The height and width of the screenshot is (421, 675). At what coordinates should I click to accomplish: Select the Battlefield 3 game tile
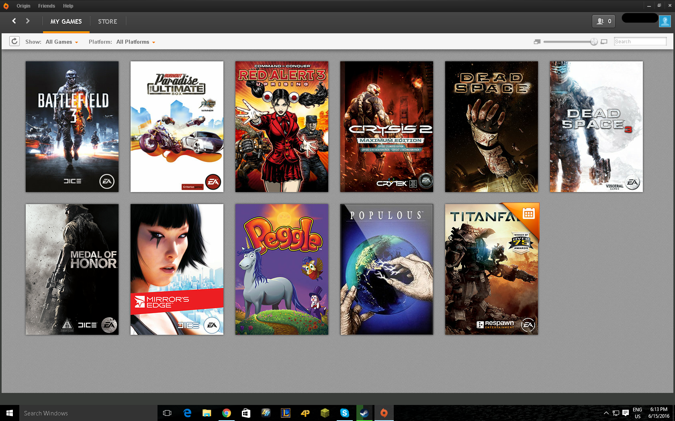pyautogui.click(x=72, y=127)
